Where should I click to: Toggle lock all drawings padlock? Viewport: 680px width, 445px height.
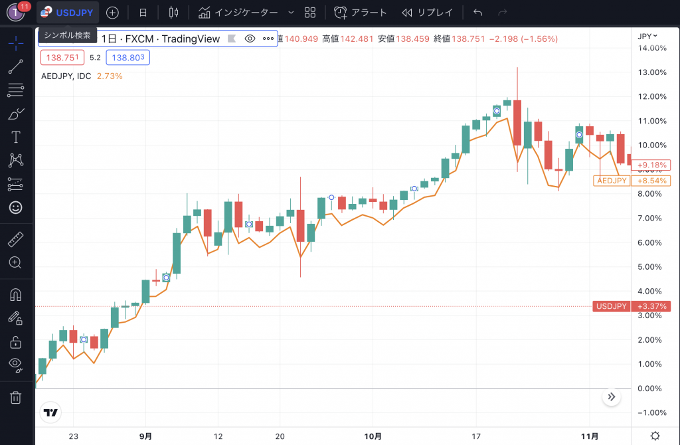[16, 342]
